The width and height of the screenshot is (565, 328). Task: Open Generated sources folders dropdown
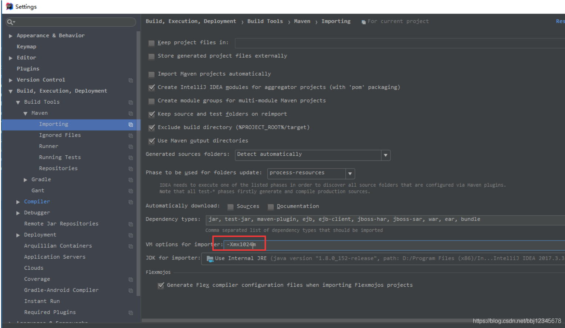[386, 155]
